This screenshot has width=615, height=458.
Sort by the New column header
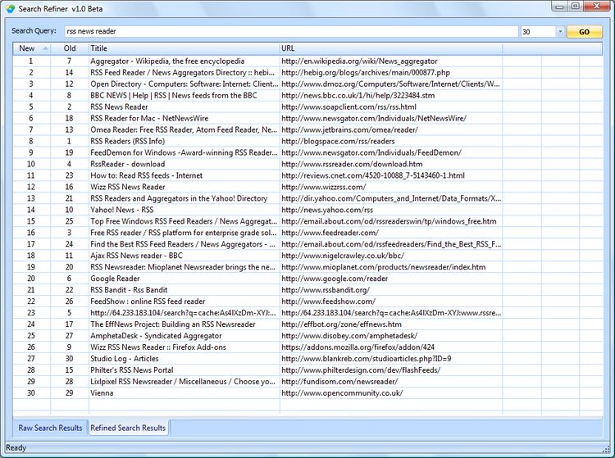(x=31, y=48)
